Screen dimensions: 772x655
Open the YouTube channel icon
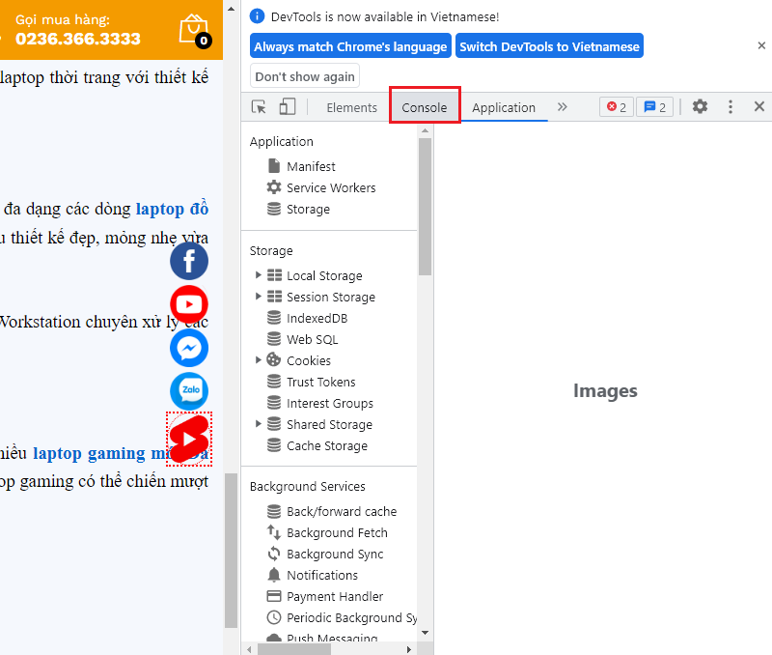click(188, 304)
